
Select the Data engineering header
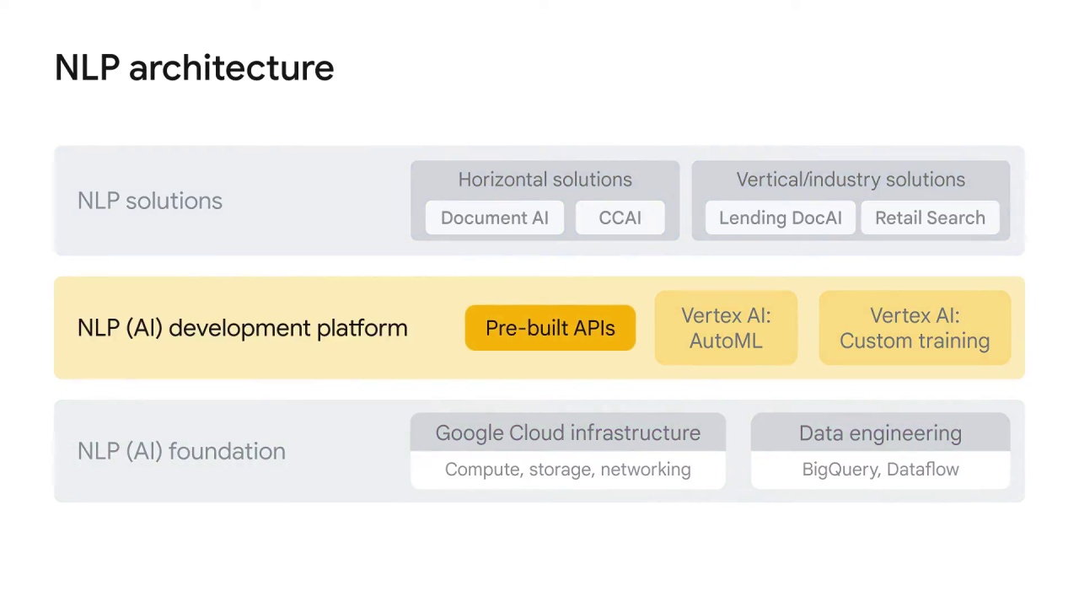point(880,432)
